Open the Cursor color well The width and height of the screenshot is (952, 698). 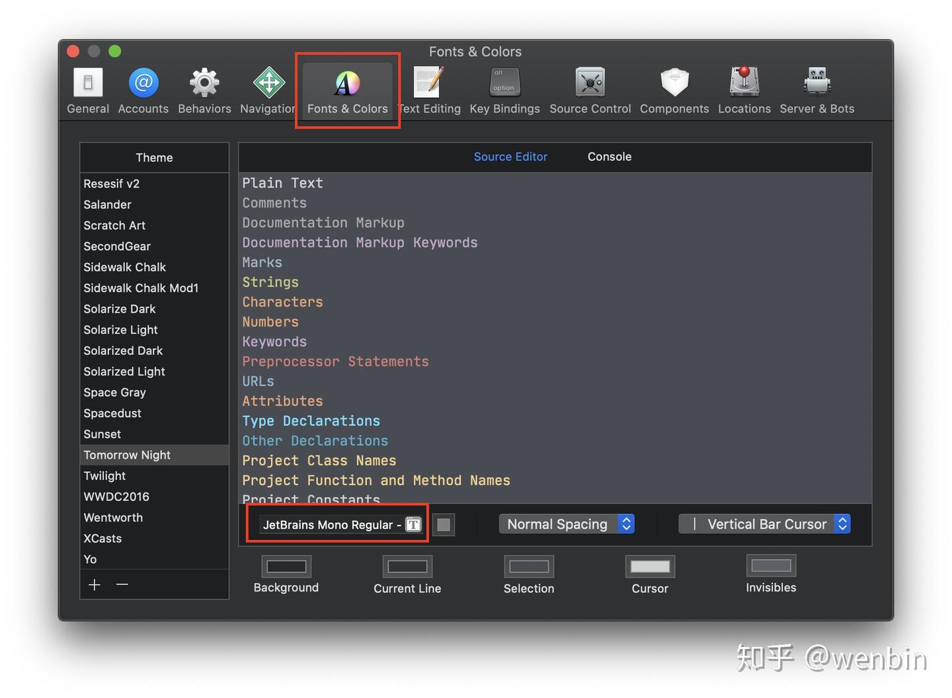coord(650,566)
